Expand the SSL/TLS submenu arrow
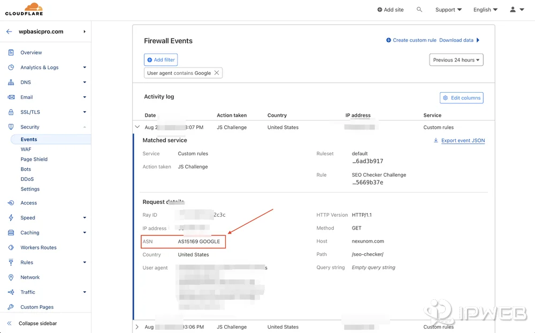 85,112
